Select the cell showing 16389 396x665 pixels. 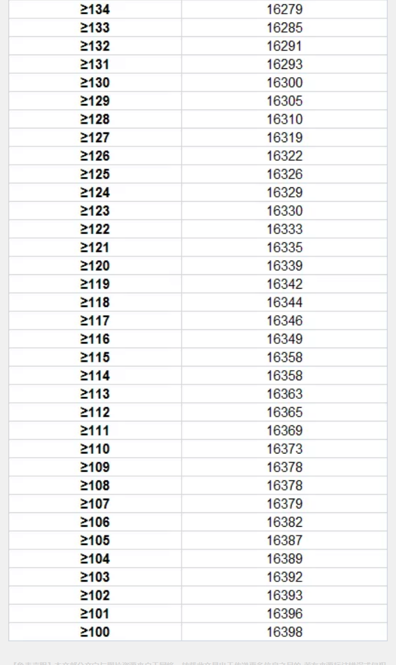pyautogui.click(x=284, y=559)
